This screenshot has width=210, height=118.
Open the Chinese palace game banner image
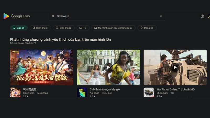[41, 67]
